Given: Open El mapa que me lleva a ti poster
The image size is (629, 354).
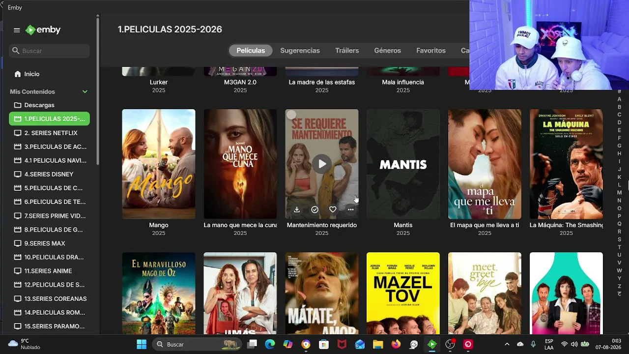Looking at the screenshot, I should [485, 164].
